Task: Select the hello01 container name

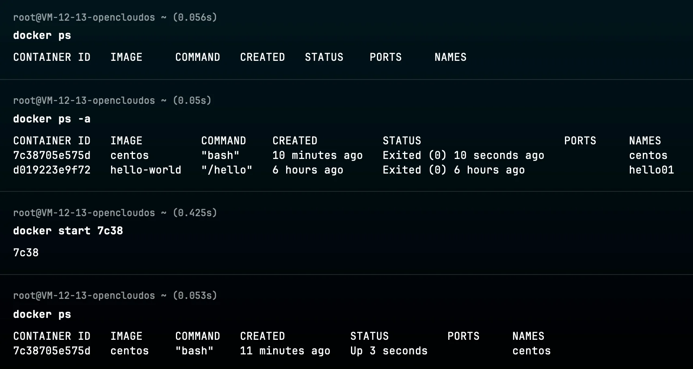Action: (651, 170)
